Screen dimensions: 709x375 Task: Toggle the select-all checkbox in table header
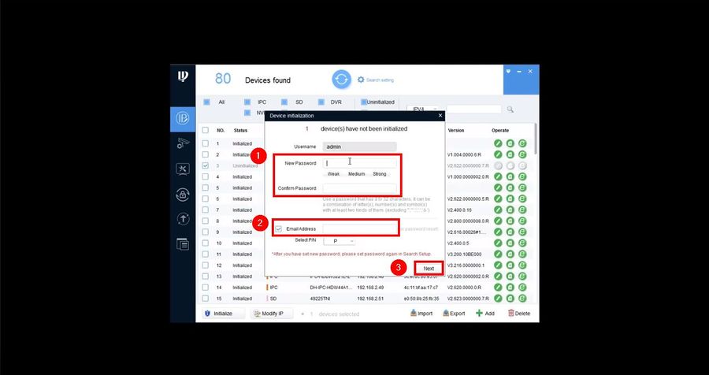pos(206,130)
